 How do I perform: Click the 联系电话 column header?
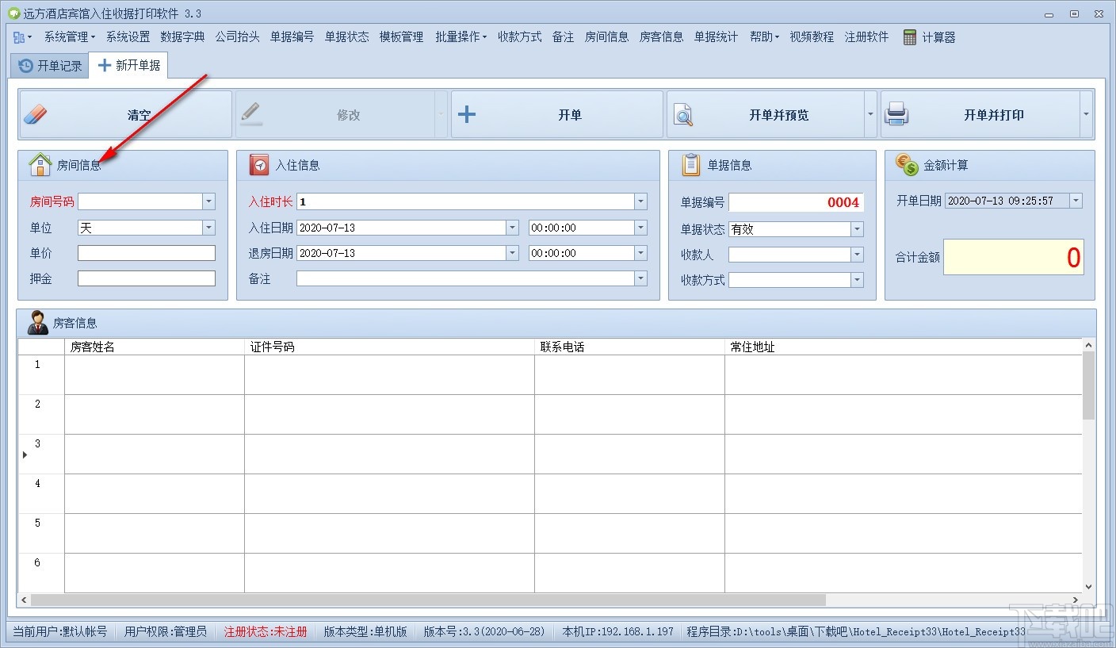pos(629,347)
